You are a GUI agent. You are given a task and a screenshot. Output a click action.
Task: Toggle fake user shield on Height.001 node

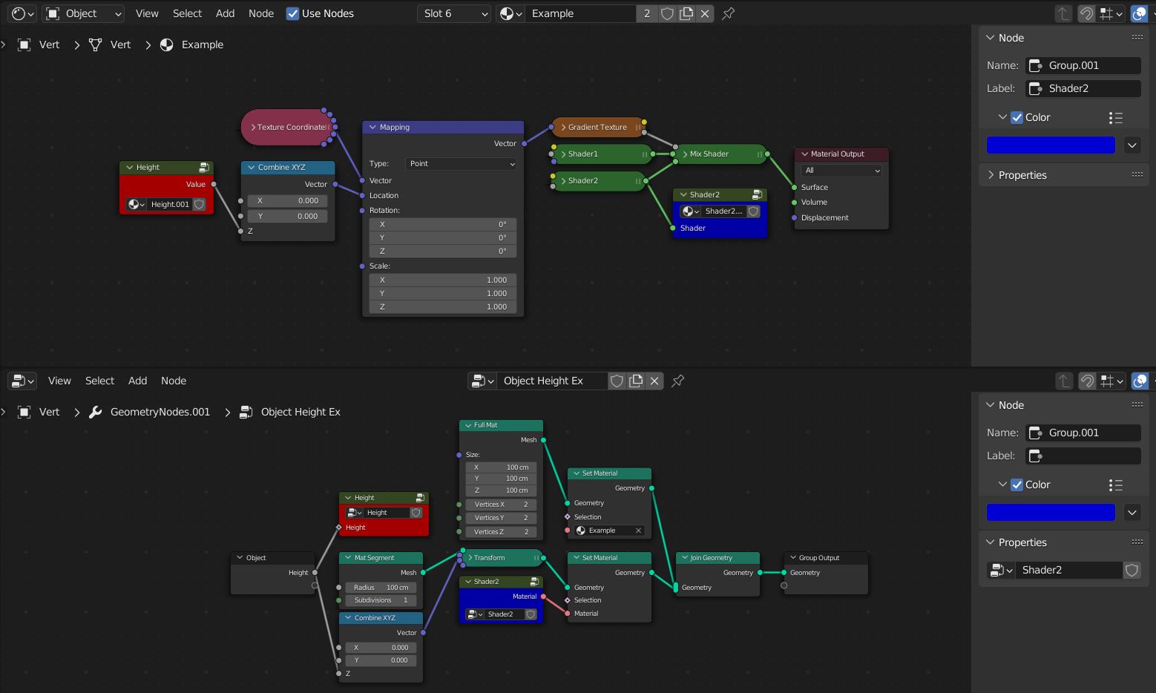point(199,204)
